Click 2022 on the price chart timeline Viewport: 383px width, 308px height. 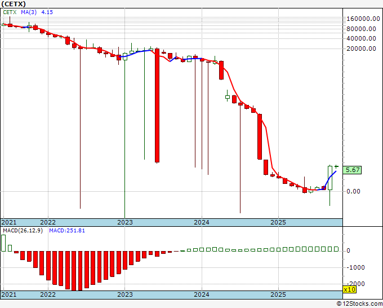click(48, 222)
